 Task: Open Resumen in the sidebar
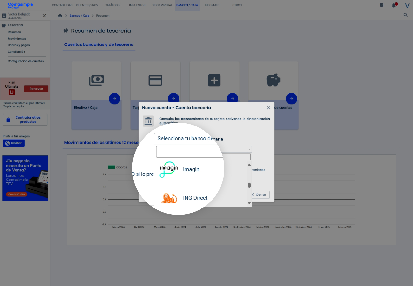(14, 32)
